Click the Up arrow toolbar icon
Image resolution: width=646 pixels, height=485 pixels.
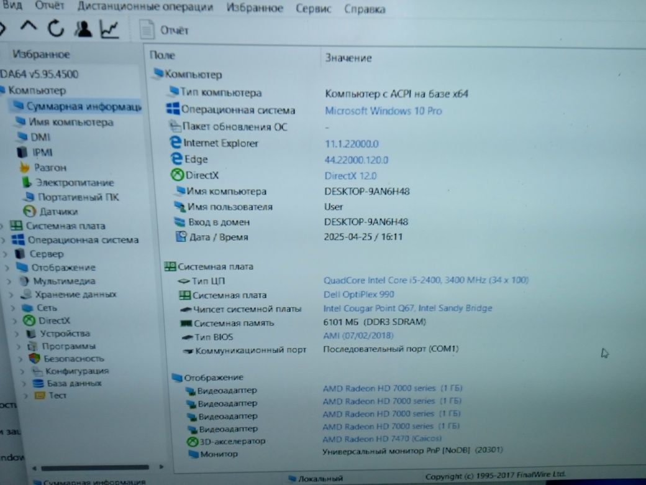(29, 27)
